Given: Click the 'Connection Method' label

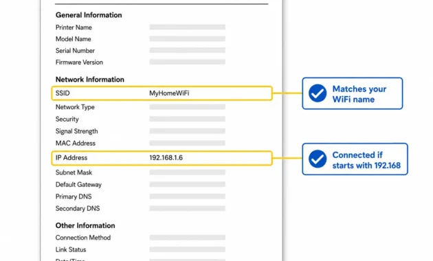Looking at the screenshot, I should point(83,238).
